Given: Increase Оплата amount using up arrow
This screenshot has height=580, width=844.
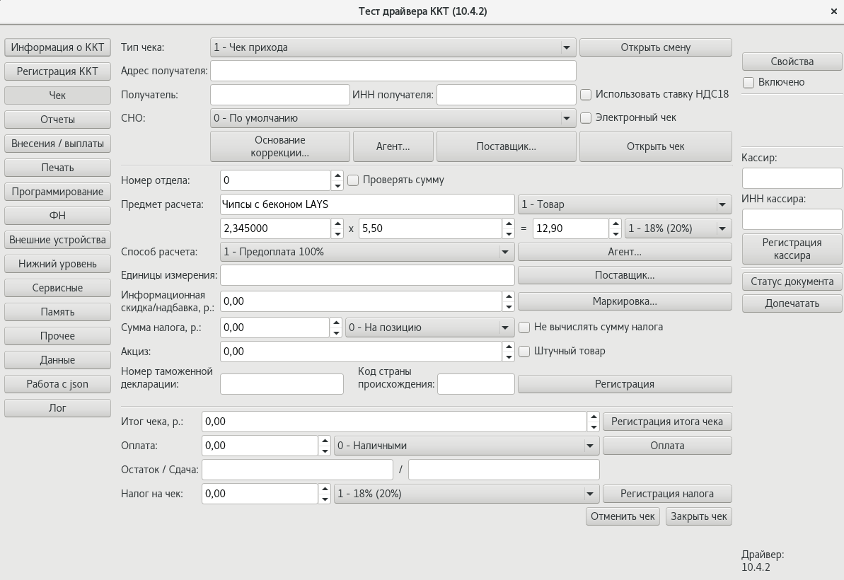Looking at the screenshot, I should tap(325, 441).
